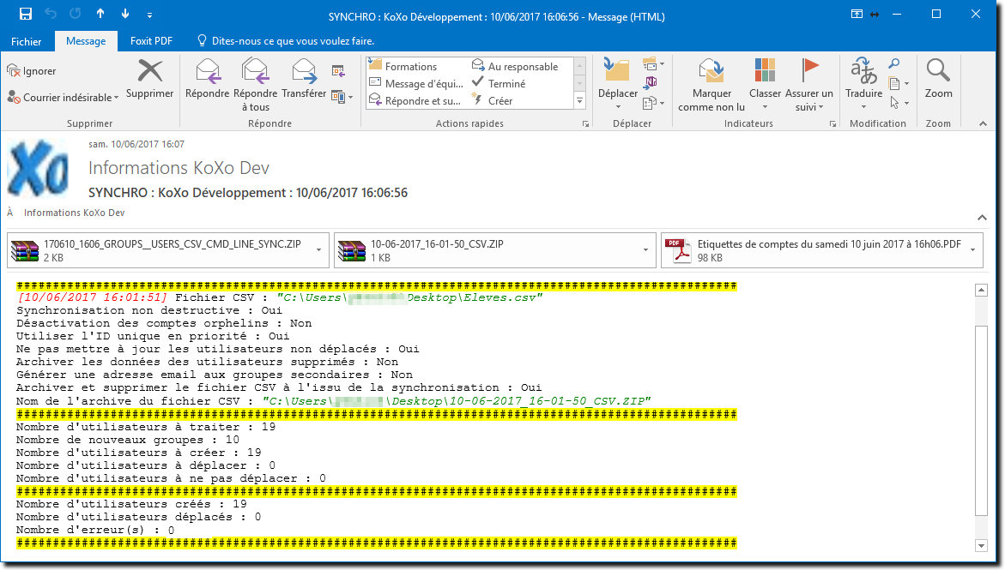The width and height of the screenshot is (1005, 570).
Task: Select the Répondre et supprimer quick action
Action: (x=415, y=101)
